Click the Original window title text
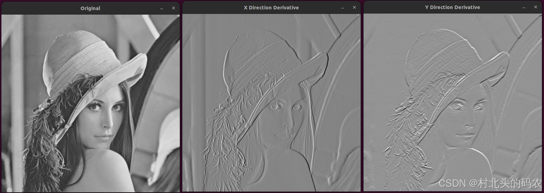Image resolution: width=544 pixels, height=193 pixels. tap(90, 8)
